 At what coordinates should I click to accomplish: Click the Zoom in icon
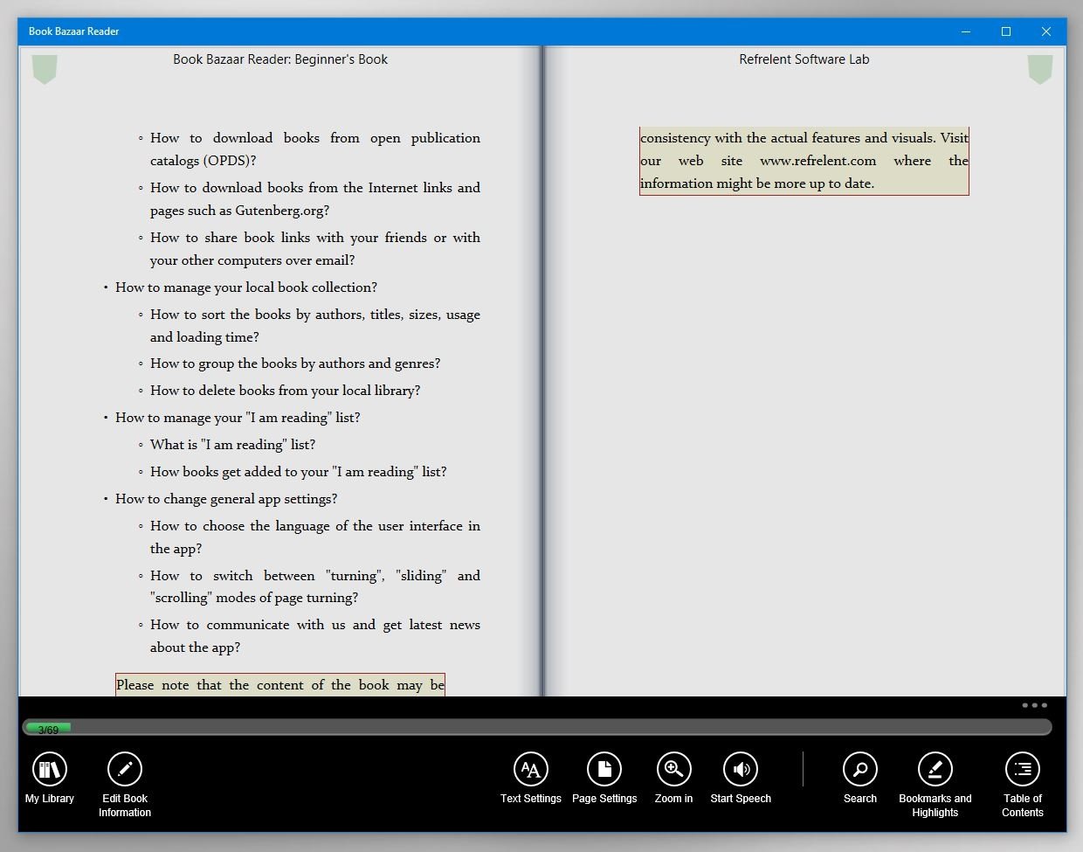pos(673,769)
